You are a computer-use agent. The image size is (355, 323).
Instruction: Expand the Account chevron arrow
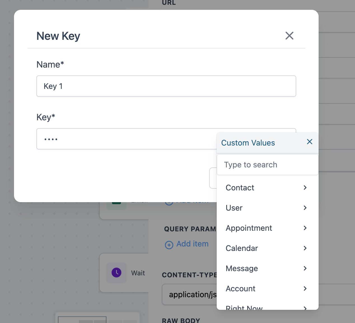coord(305,289)
